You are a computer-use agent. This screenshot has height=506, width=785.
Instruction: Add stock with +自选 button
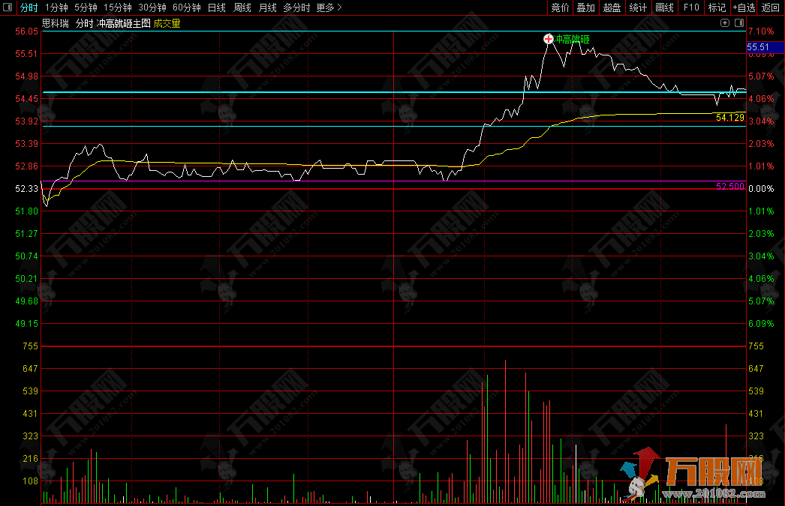click(744, 7)
